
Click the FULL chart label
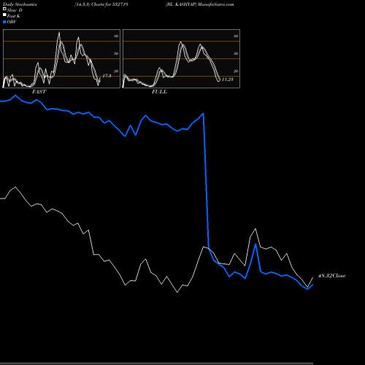coord(159,92)
